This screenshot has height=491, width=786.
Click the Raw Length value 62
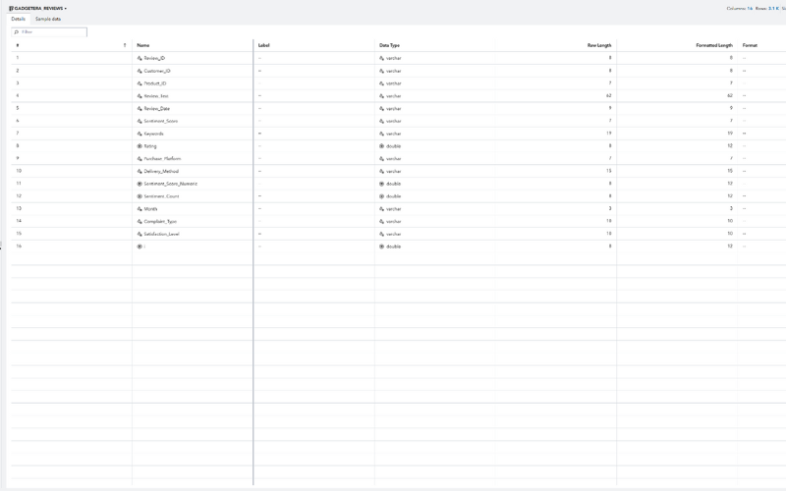click(609, 95)
